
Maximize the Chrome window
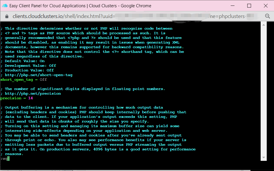coord(249,6)
